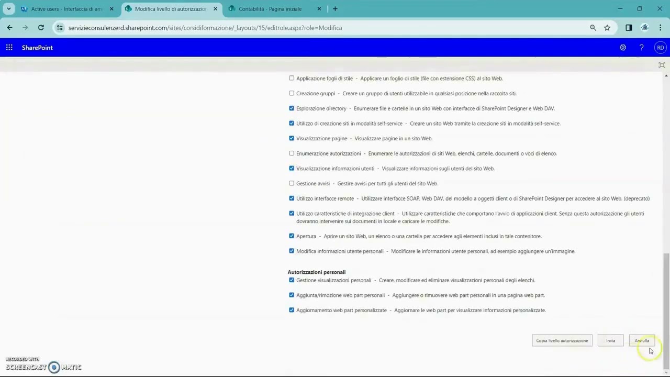Close the Contabilità tab
The height and width of the screenshot is (377, 670).
(319, 9)
